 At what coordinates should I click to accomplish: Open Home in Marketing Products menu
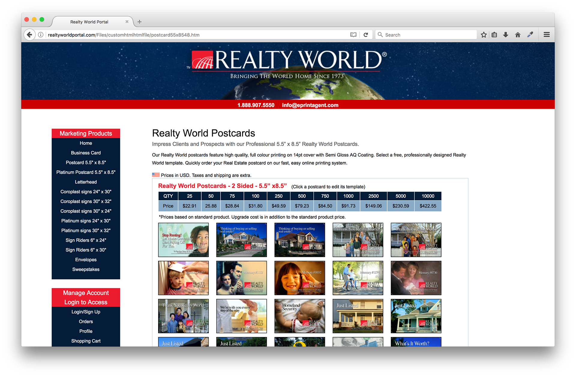(x=86, y=143)
